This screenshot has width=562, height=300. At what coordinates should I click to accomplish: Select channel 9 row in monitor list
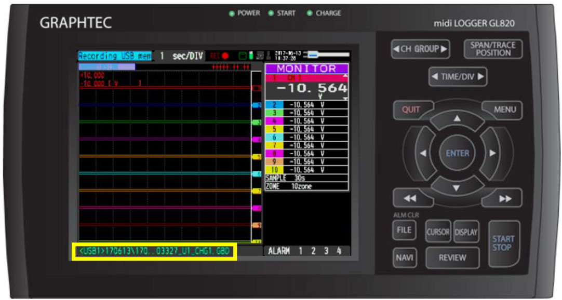[306, 162]
